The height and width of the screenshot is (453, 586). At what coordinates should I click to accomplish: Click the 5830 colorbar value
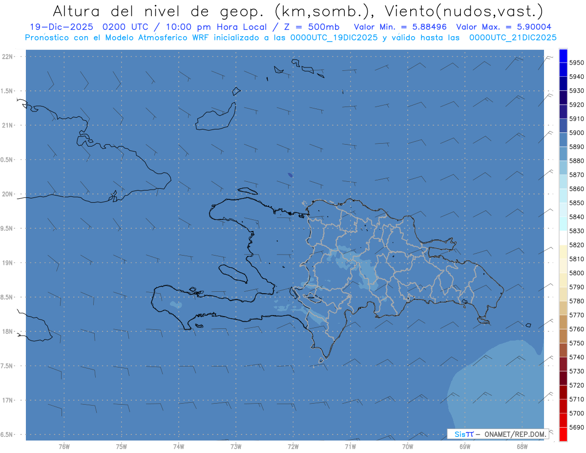click(x=576, y=231)
